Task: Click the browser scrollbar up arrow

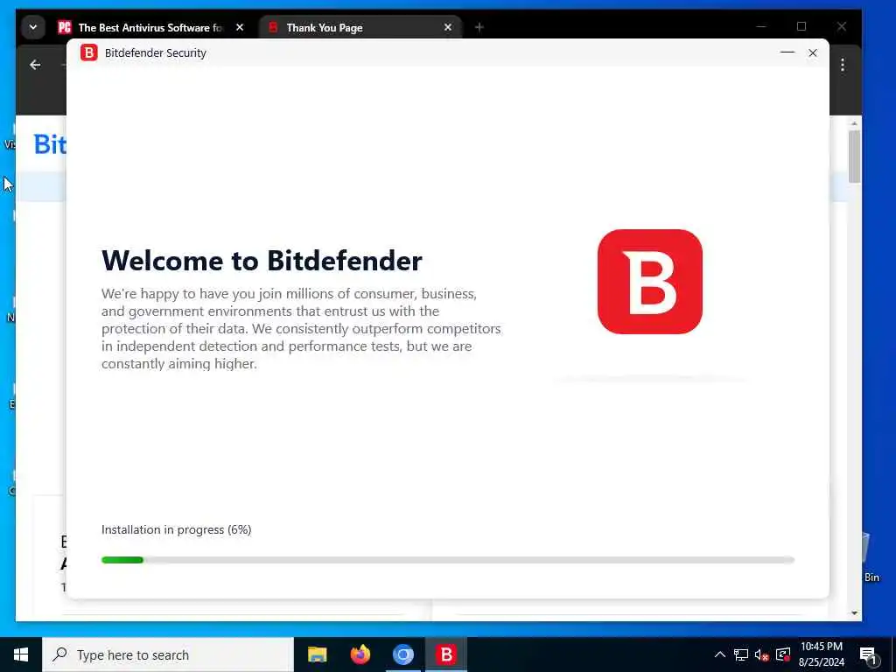Action: (854, 123)
